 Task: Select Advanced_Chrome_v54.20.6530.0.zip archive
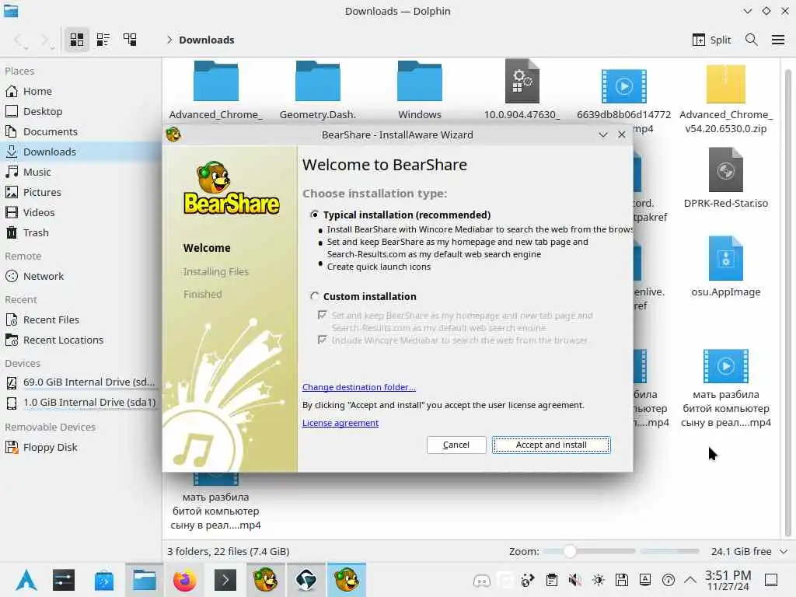coord(726,98)
